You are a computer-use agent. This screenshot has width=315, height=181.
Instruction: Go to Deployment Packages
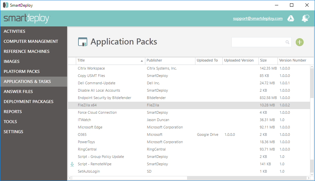[33, 102]
